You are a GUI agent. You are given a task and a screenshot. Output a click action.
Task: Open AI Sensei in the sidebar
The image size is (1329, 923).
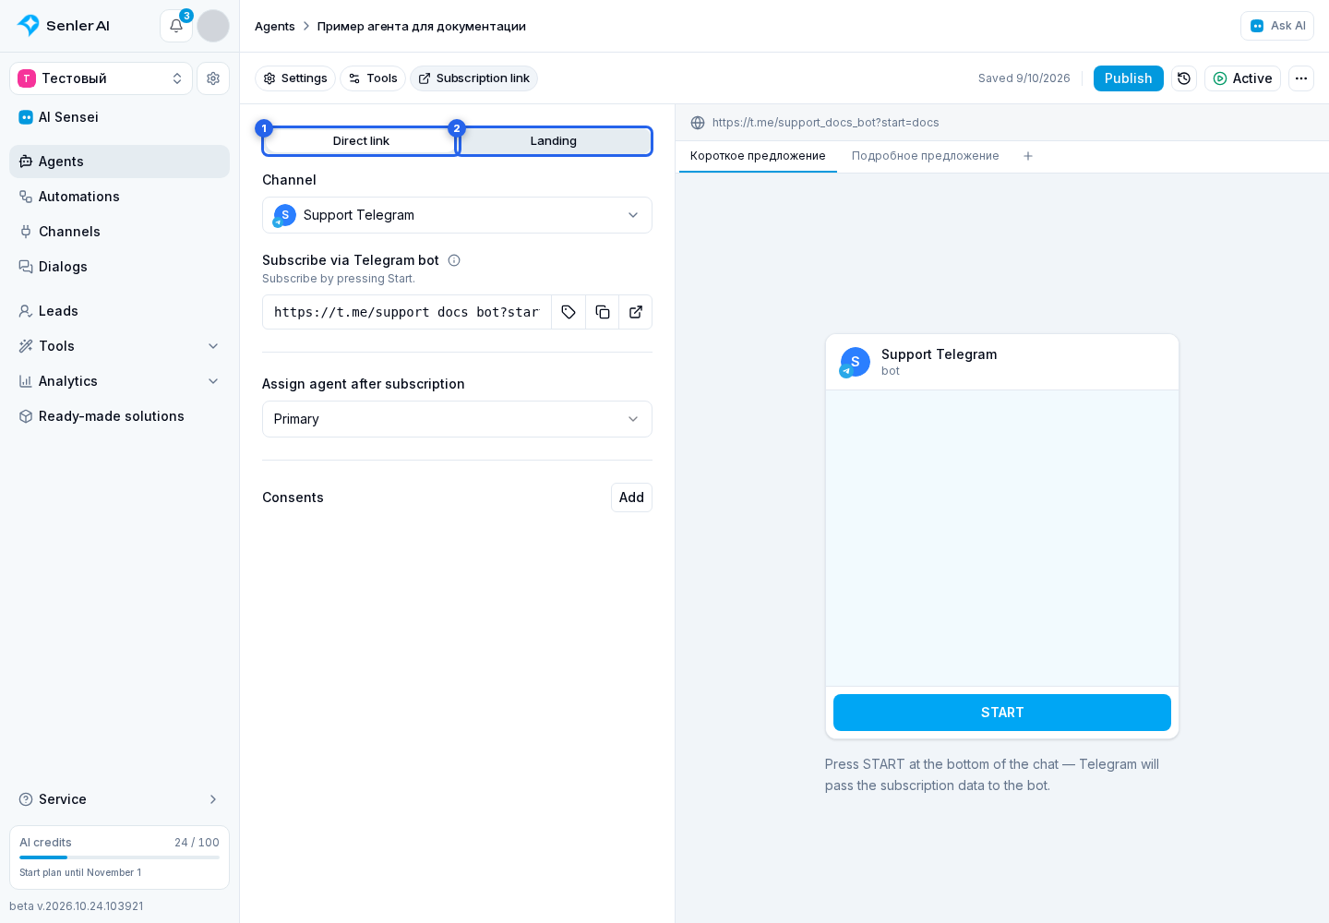119,117
